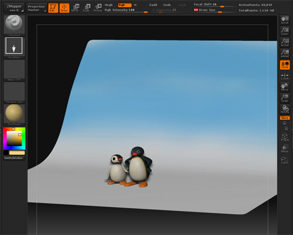Click the Focal Shift slider
Viewport: 293px width, 235px height.
[214, 5]
